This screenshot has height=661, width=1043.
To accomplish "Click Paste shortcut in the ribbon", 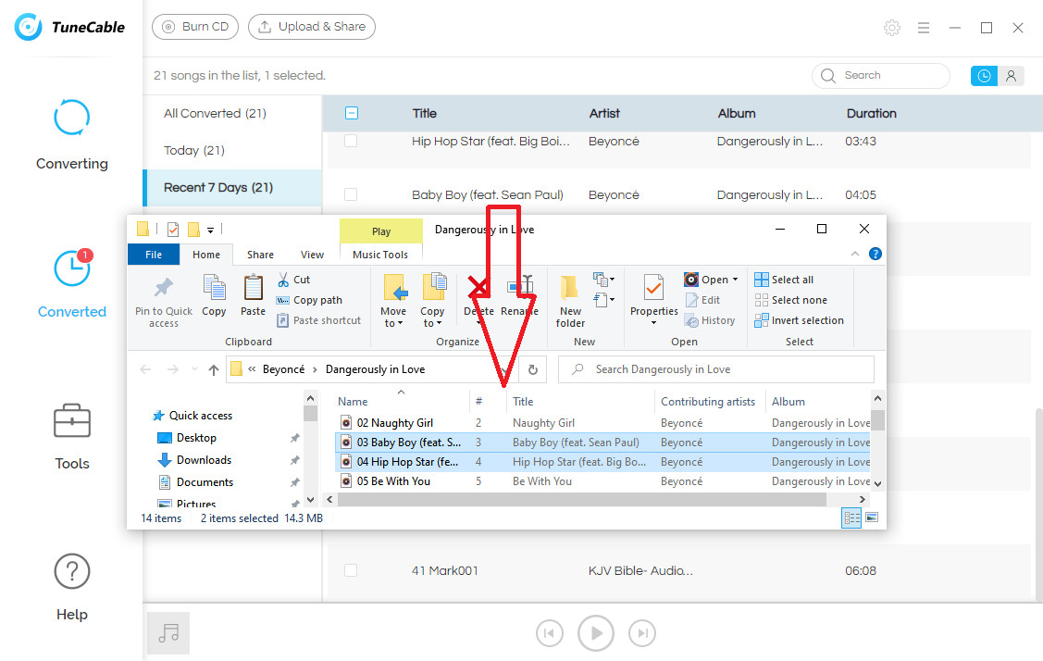I will pyautogui.click(x=318, y=320).
